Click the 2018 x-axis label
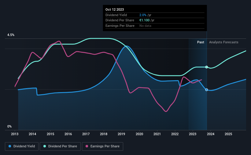The width and height of the screenshot is (251, 155). (x=104, y=134)
